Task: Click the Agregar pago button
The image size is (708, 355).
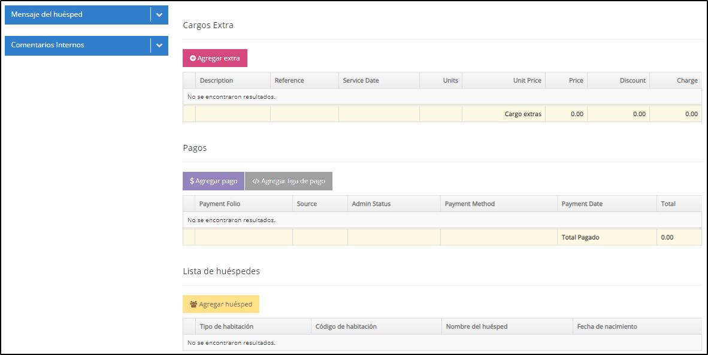Action: tap(213, 181)
